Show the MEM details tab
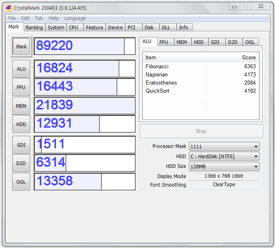 [182, 42]
